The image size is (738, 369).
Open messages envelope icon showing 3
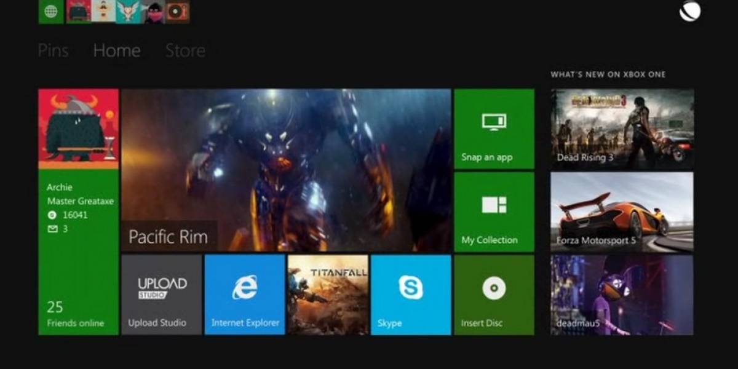(52, 229)
